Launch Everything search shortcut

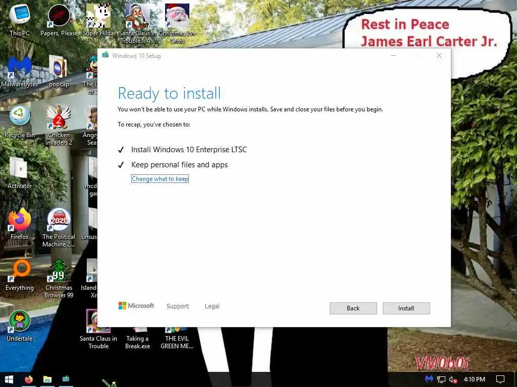point(20,275)
